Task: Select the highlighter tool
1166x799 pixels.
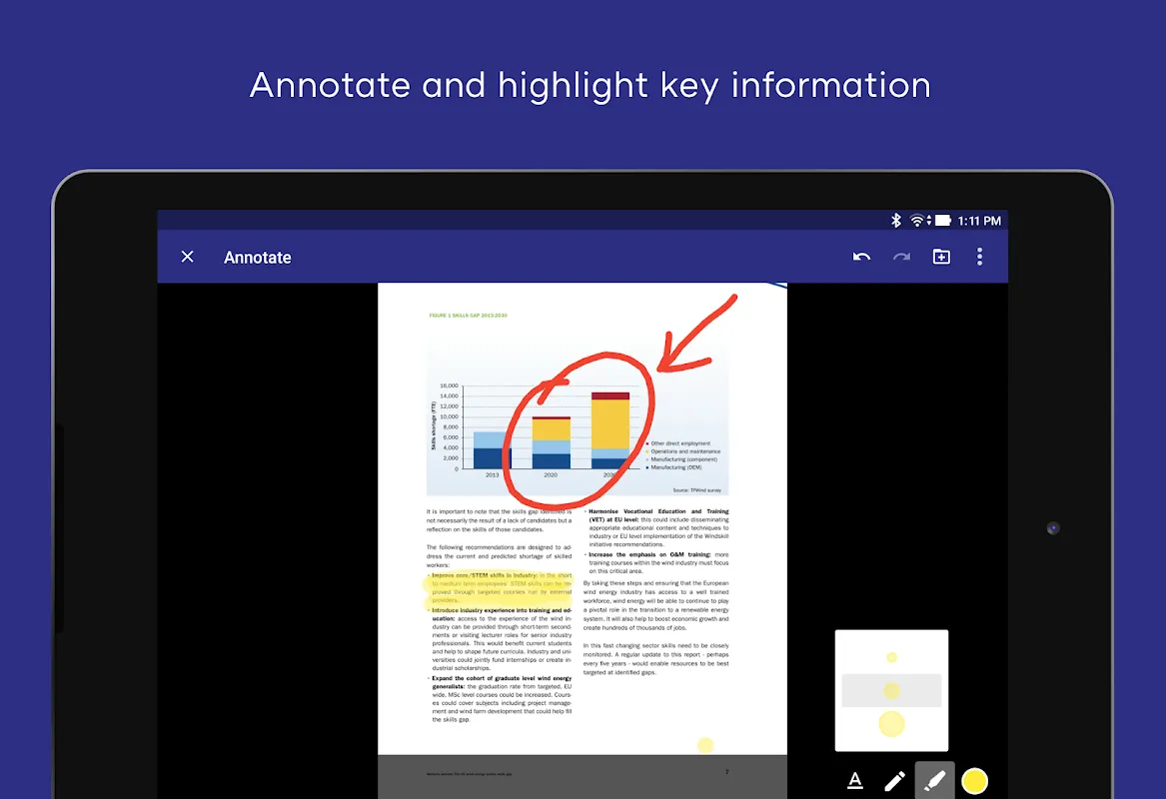Action: [935, 780]
